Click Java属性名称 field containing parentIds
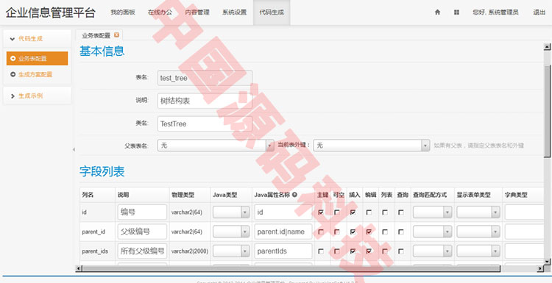Screen dimensions: 552x283 (283, 251)
